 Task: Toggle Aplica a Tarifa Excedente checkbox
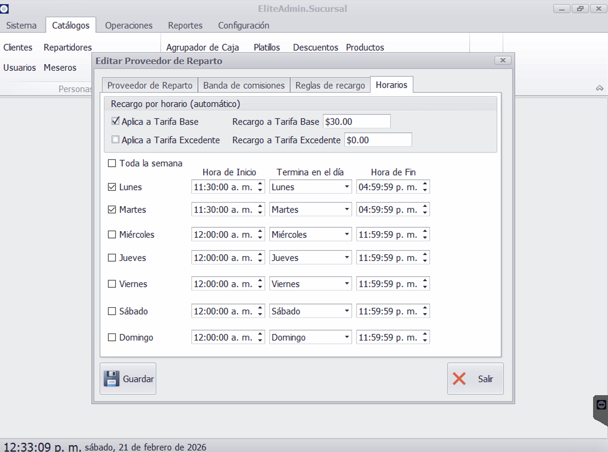(116, 140)
